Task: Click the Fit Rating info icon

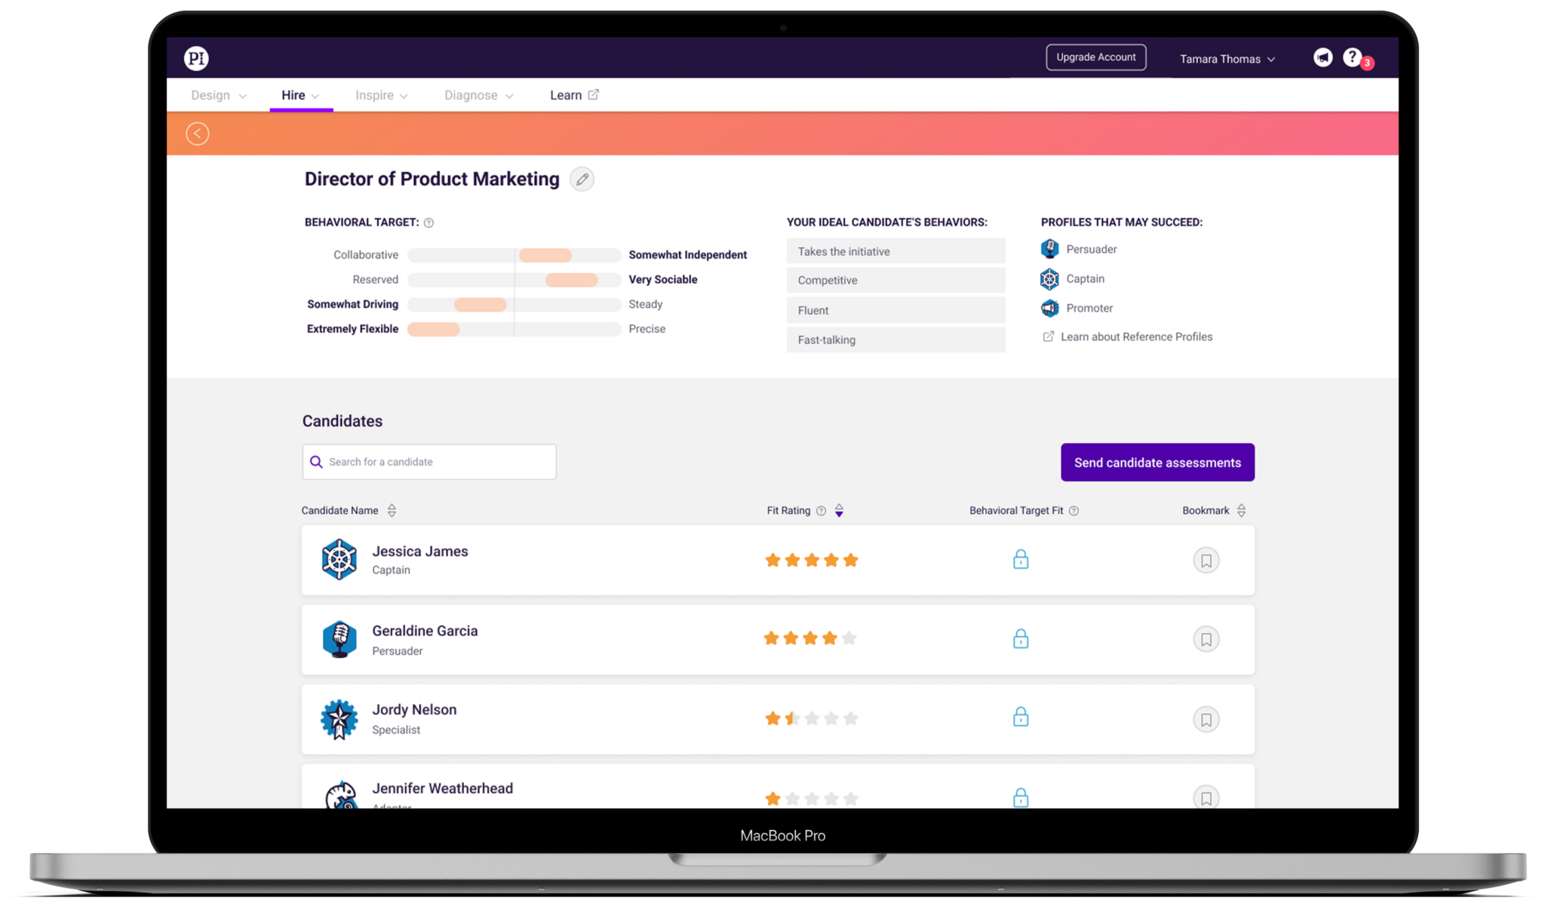Action: [821, 511]
